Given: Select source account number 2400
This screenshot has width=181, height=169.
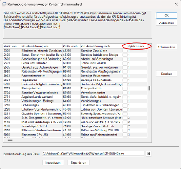Looking at the screenshot, I should click(x=7, y=55).
